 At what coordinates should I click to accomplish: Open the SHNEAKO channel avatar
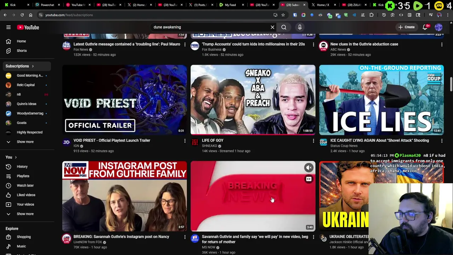point(195,142)
